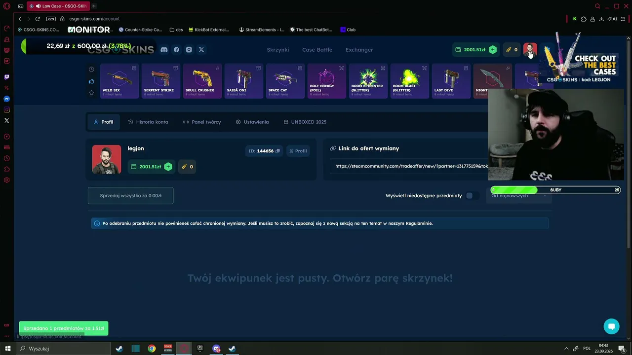Expand the Od najnowszych sort dropdown
Image resolution: width=632 pixels, height=355 pixels.
[518, 196]
